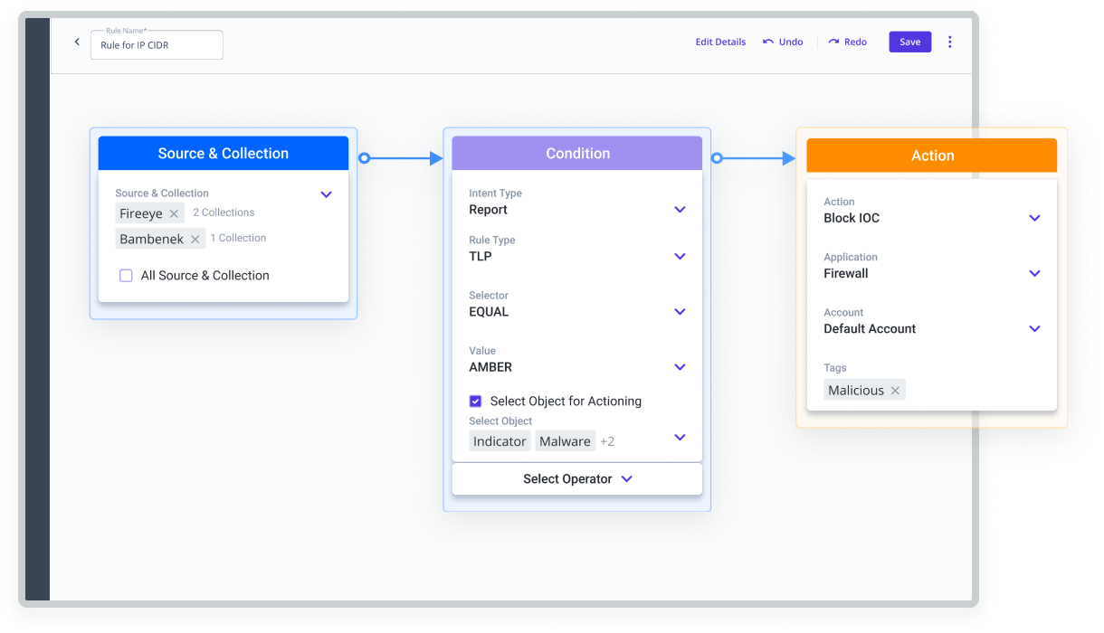Click the Tags field label
The width and height of the screenshot is (1104, 633).
pos(835,368)
